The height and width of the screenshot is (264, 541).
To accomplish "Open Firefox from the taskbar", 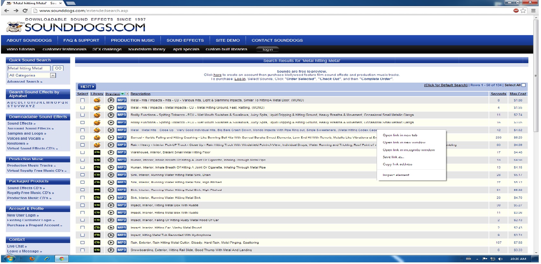I will 32,259.
